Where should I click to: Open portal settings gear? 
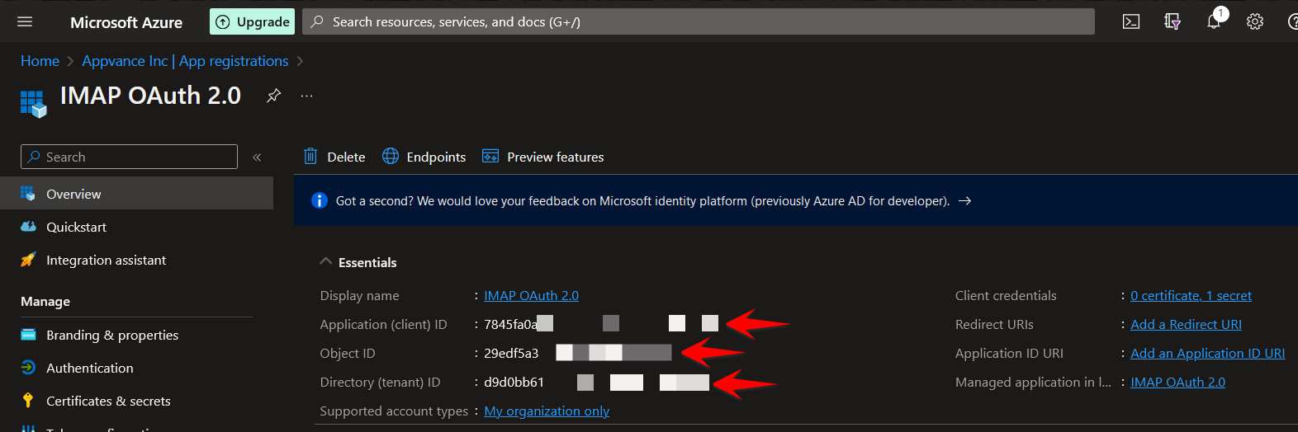point(1255,21)
